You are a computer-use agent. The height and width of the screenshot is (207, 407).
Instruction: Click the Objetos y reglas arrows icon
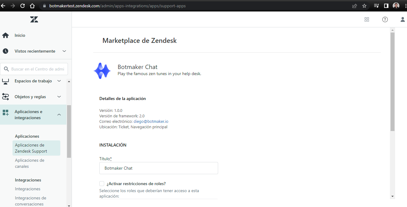point(5,97)
